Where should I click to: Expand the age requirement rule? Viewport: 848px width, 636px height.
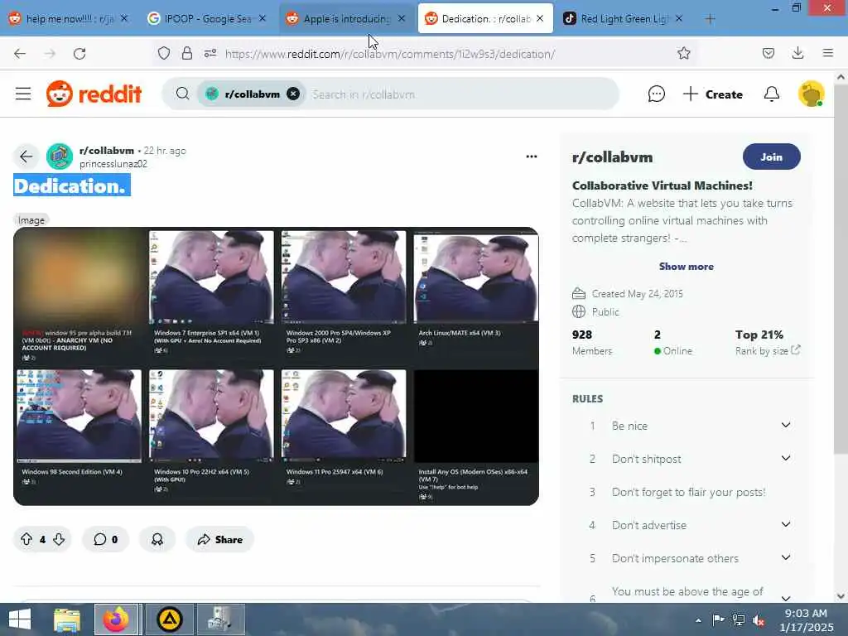tap(785, 598)
